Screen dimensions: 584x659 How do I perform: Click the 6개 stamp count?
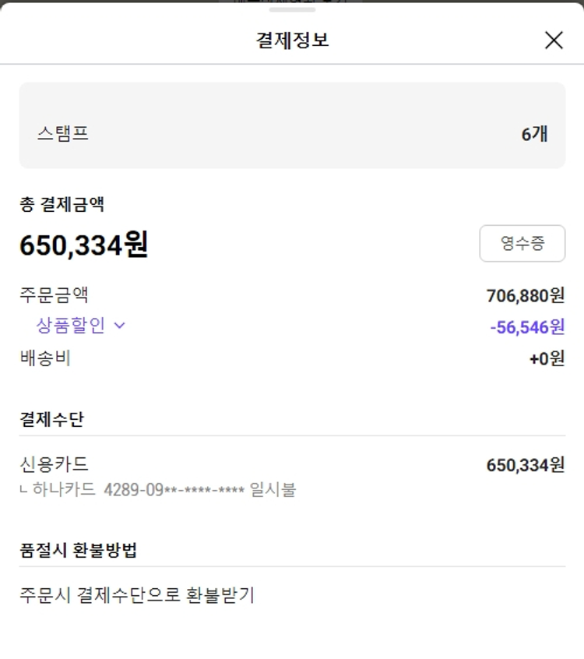pos(534,134)
